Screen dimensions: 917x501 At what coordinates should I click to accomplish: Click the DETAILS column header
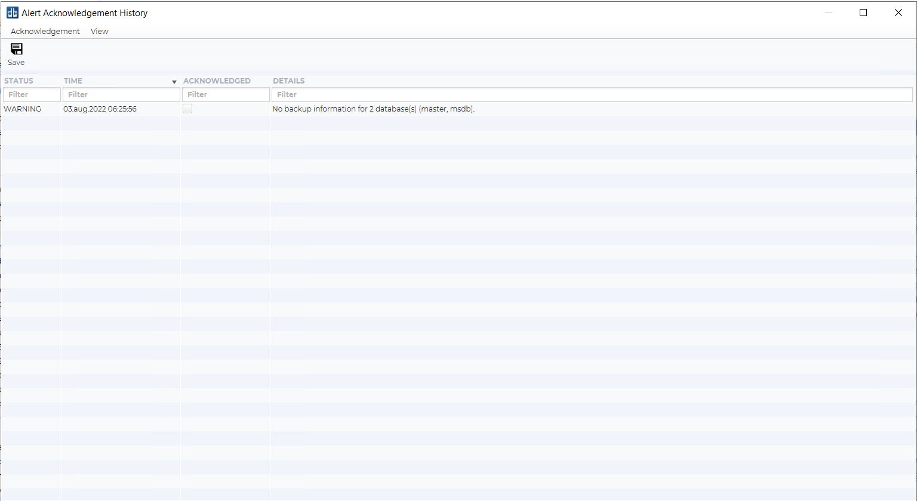(288, 81)
